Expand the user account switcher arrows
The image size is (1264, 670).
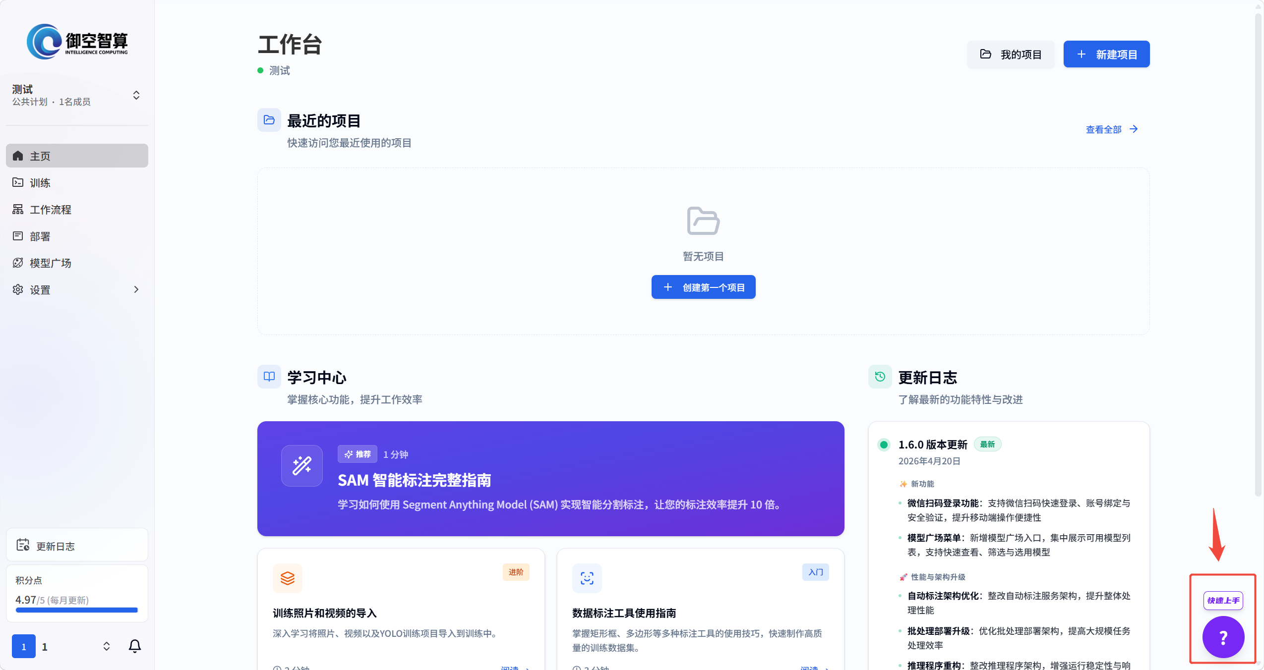(107, 646)
